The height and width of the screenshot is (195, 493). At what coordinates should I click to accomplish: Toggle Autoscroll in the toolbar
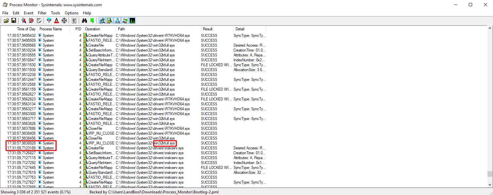point(31,21)
